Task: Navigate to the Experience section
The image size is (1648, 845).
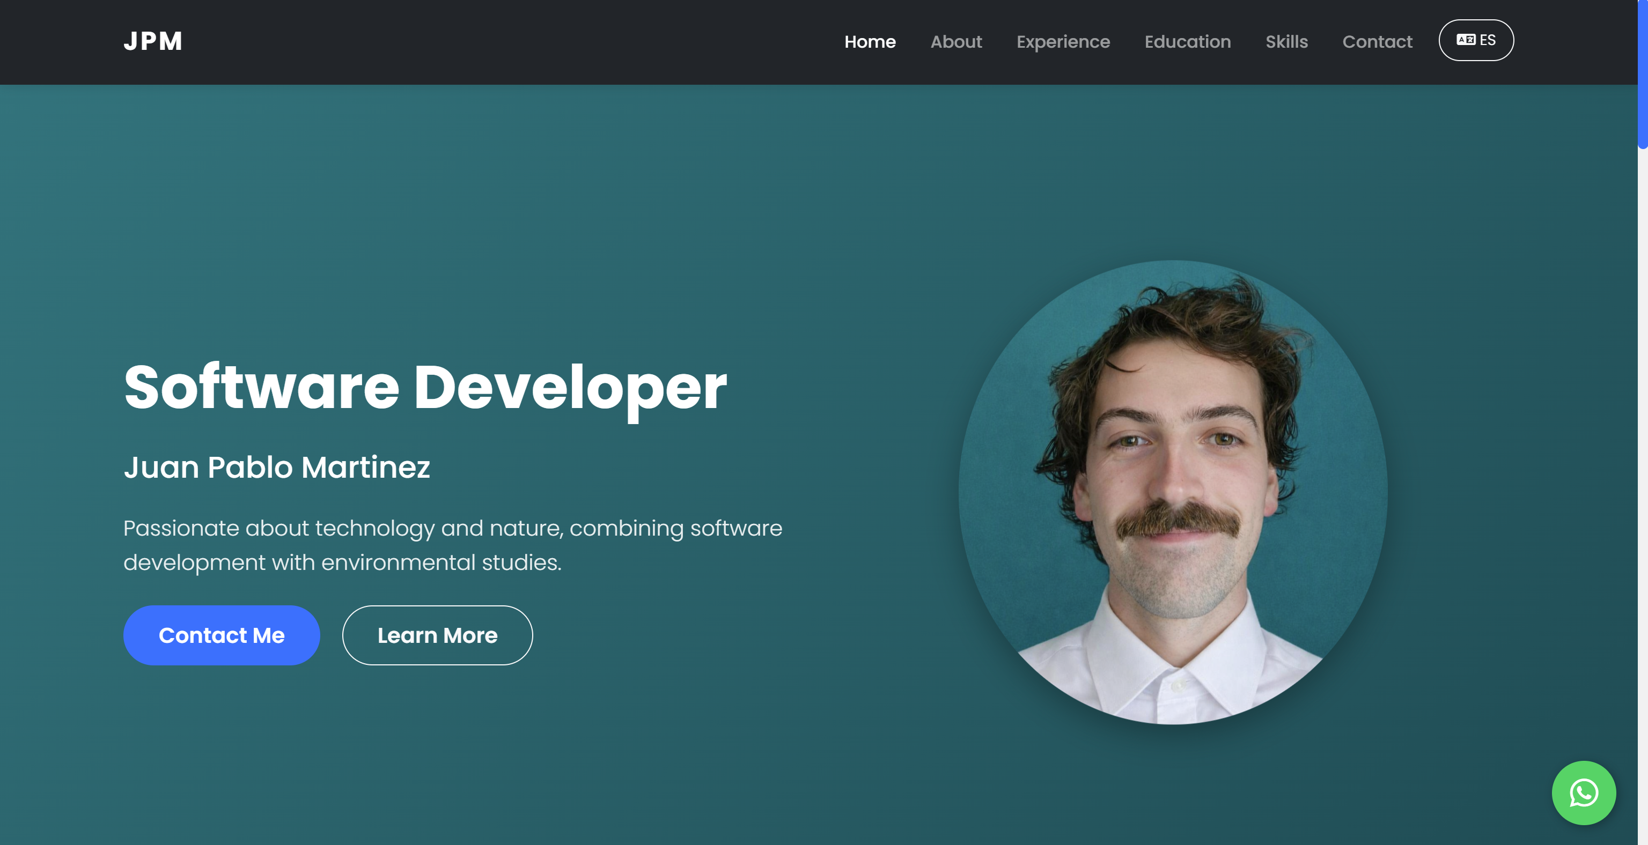Action: point(1063,41)
